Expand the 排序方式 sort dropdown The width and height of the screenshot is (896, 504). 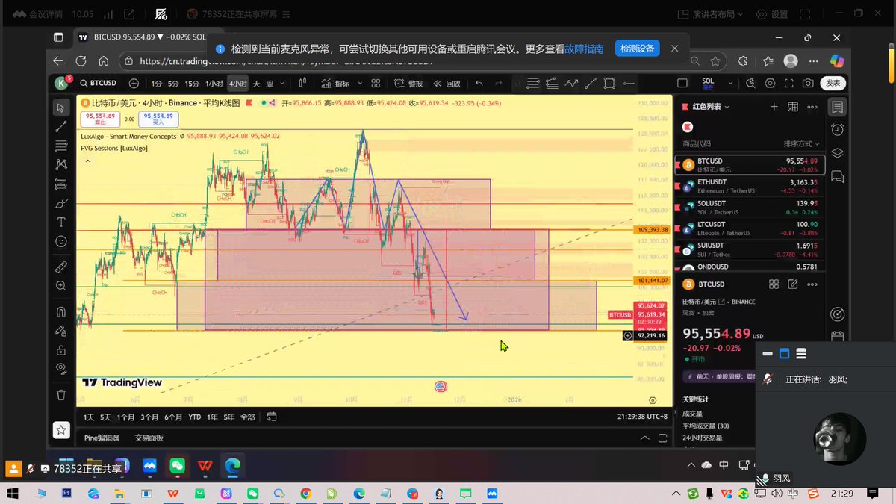[x=801, y=143]
